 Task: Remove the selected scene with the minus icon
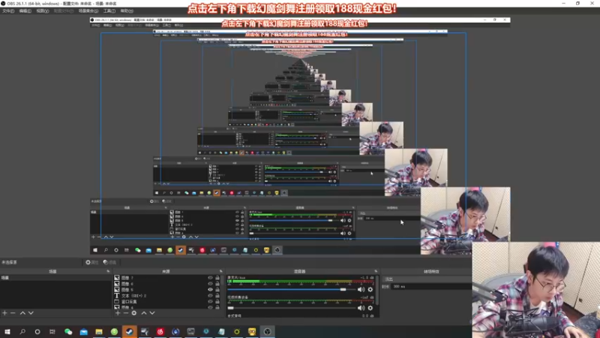click(13, 313)
